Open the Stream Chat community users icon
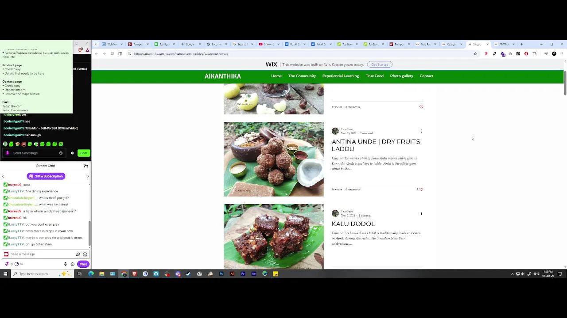This screenshot has height=318, width=567. point(86,166)
